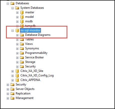
Task: Click the master database cylinder icon
Action: pyautogui.click(x=22, y=12)
